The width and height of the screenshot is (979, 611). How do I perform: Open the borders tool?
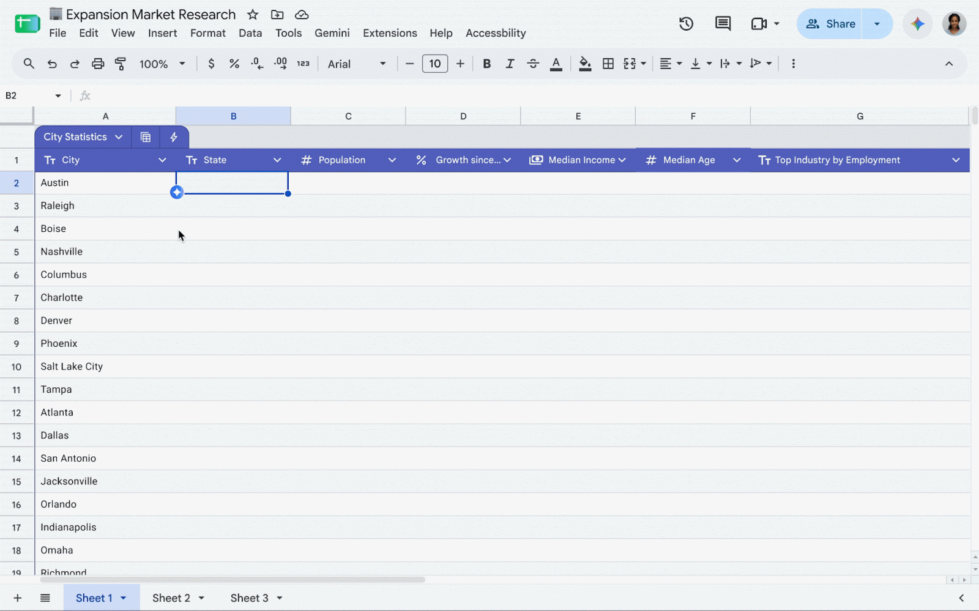tap(608, 64)
